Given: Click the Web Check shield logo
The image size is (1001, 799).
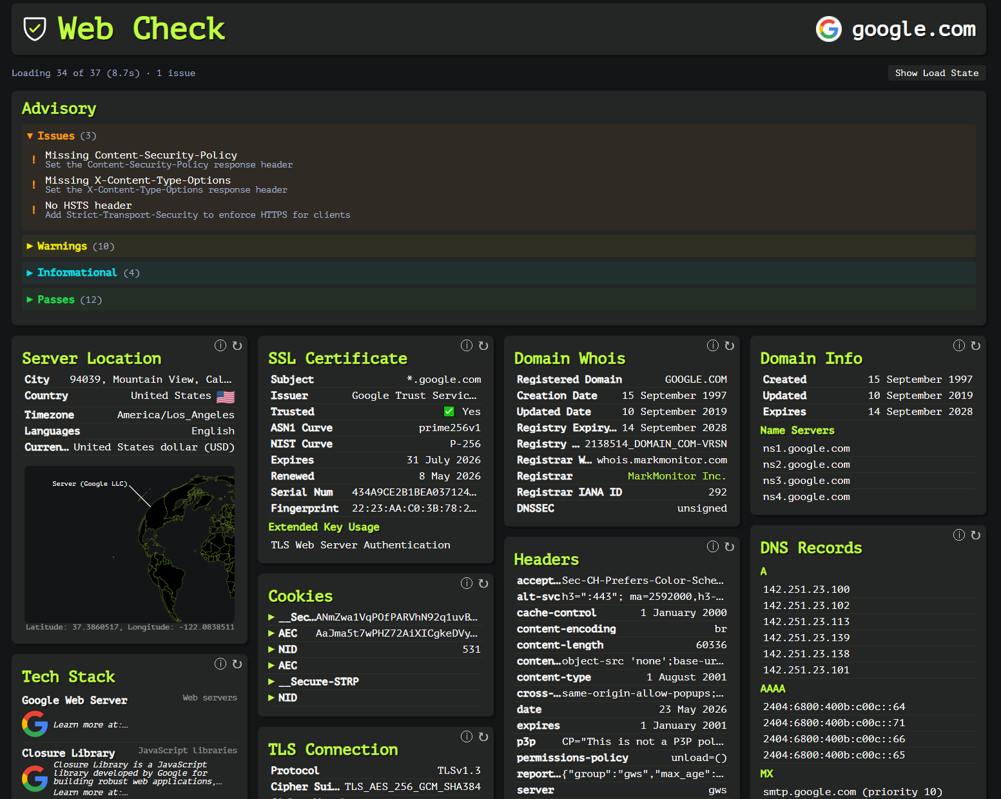Looking at the screenshot, I should (35, 29).
